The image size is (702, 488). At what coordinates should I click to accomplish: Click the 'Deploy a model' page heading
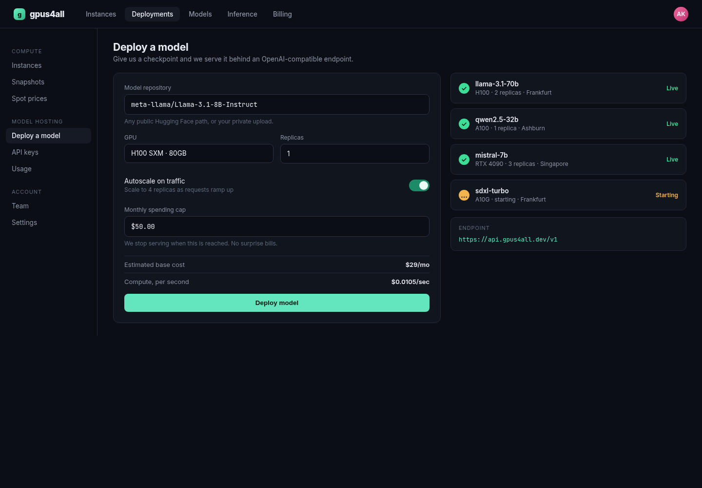pyautogui.click(x=151, y=47)
